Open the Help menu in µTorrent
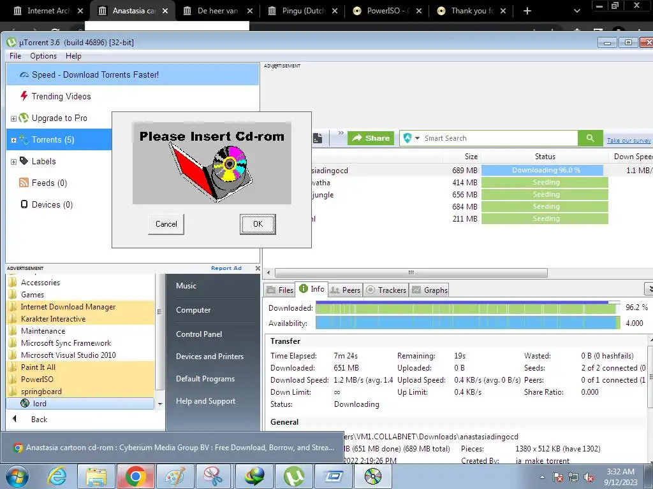 coord(73,56)
